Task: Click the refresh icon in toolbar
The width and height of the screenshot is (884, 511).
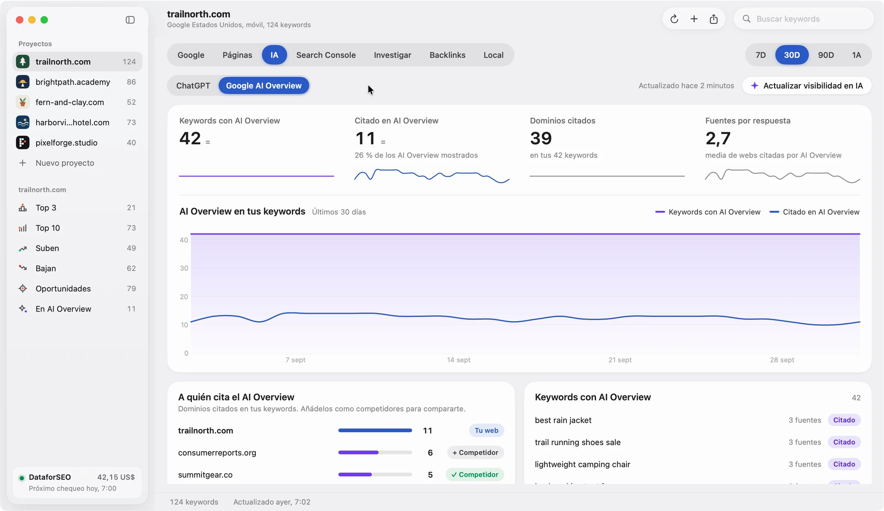Action: [674, 19]
